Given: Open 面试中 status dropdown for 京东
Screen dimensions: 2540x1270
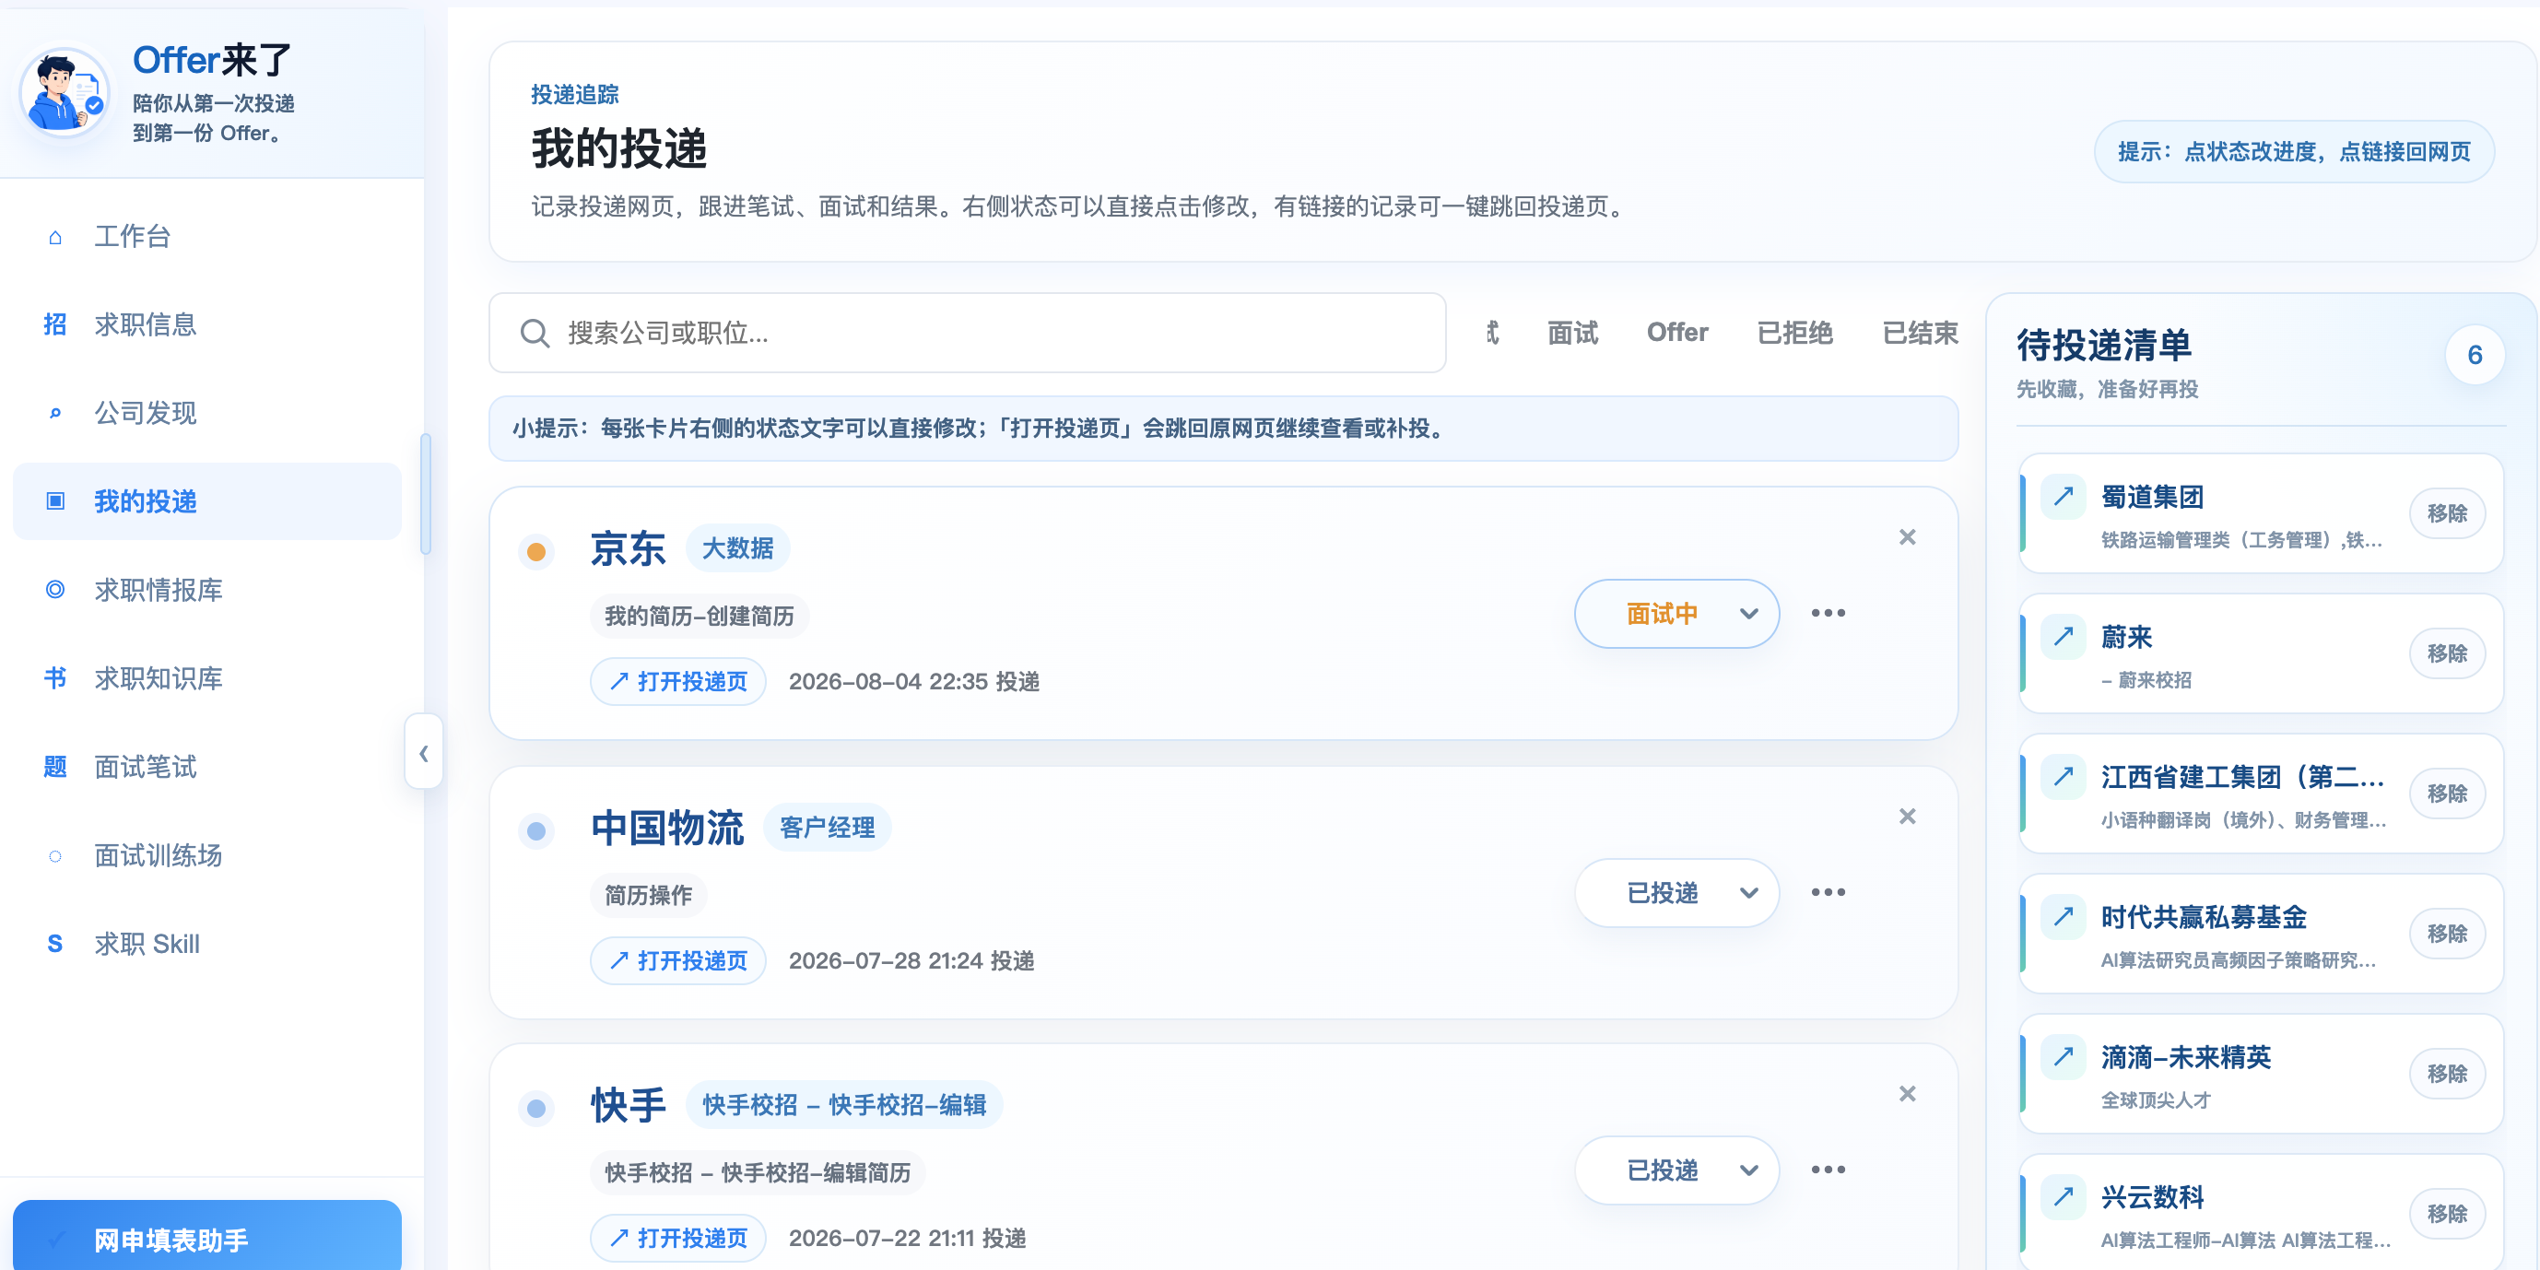Looking at the screenshot, I should (1676, 613).
